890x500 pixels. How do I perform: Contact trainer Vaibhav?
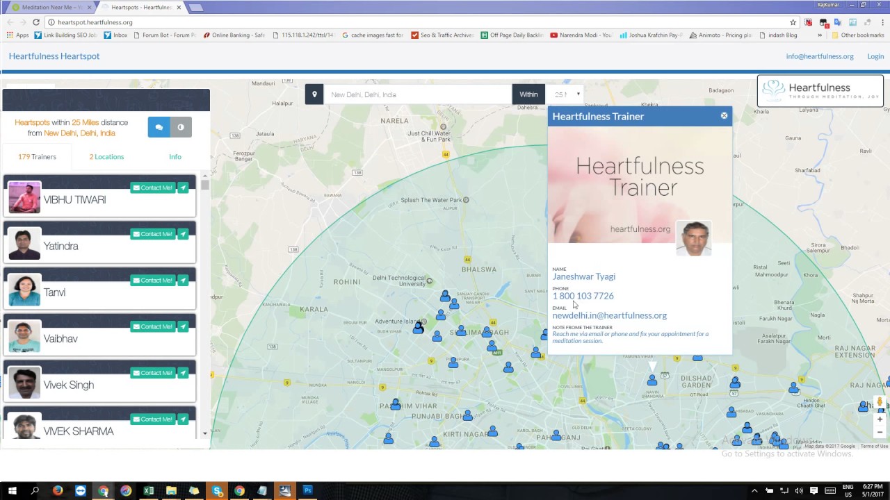(152, 326)
